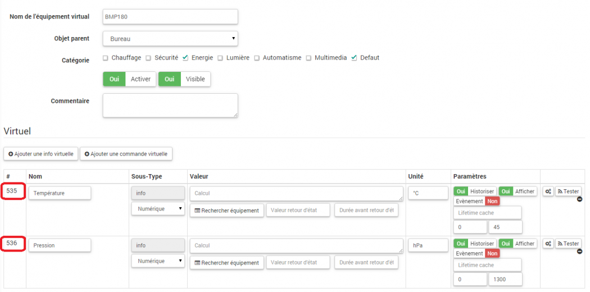
Task: Test the Pression command
Action: tap(568, 244)
